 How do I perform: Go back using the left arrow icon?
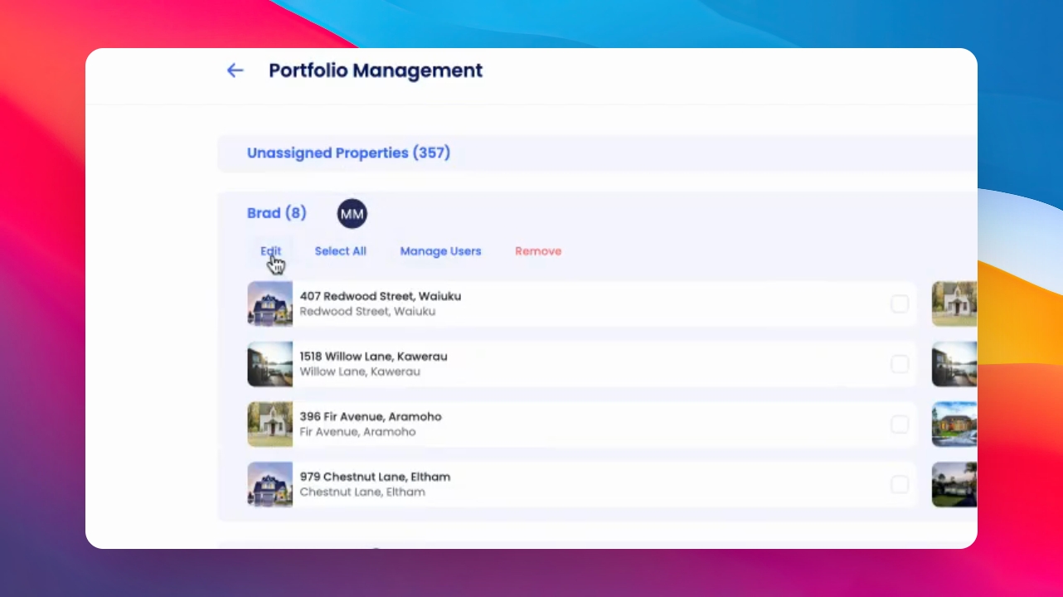click(235, 70)
